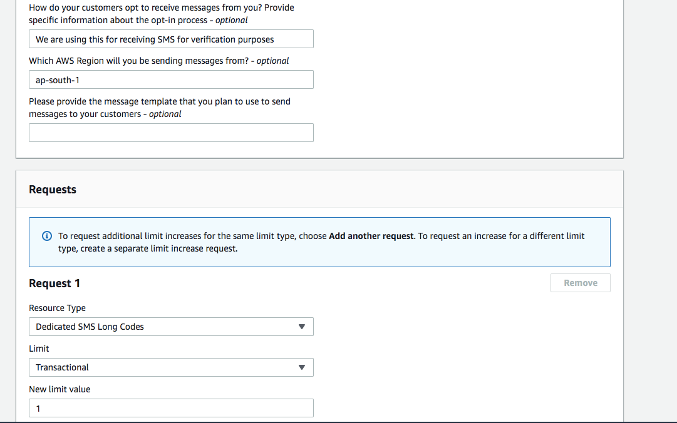The image size is (677, 423).
Task: Click the text inside the blue info banner
Action: [321, 242]
